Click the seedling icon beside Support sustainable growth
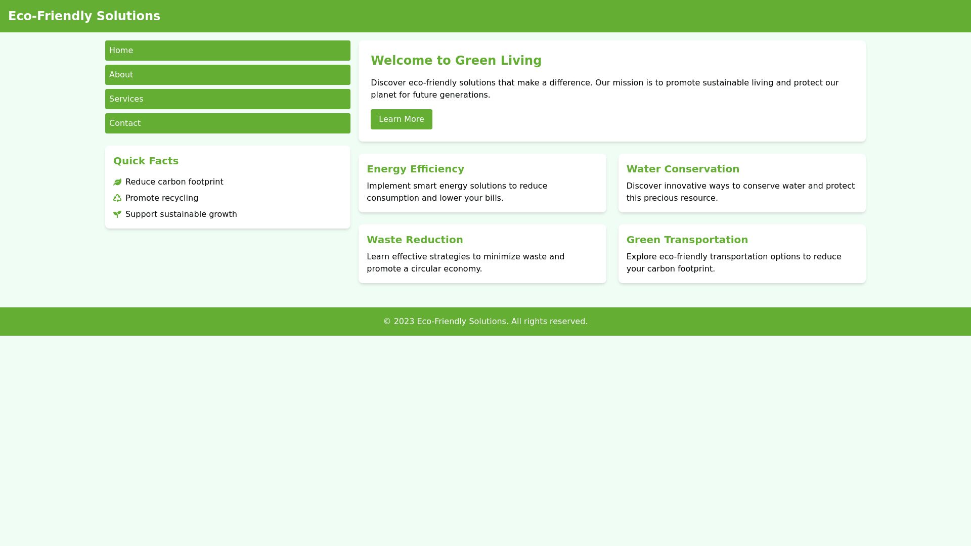Screen dimensions: 971x546 click(x=117, y=214)
